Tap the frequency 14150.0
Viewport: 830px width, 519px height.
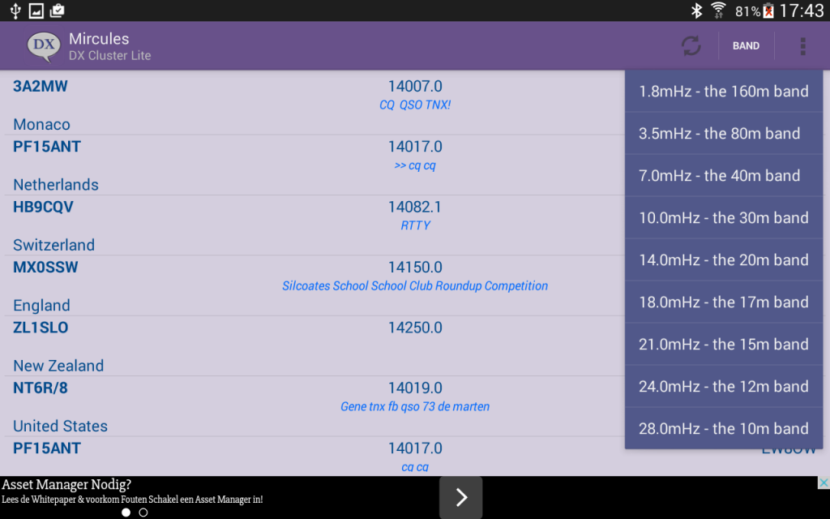(415, 268)
